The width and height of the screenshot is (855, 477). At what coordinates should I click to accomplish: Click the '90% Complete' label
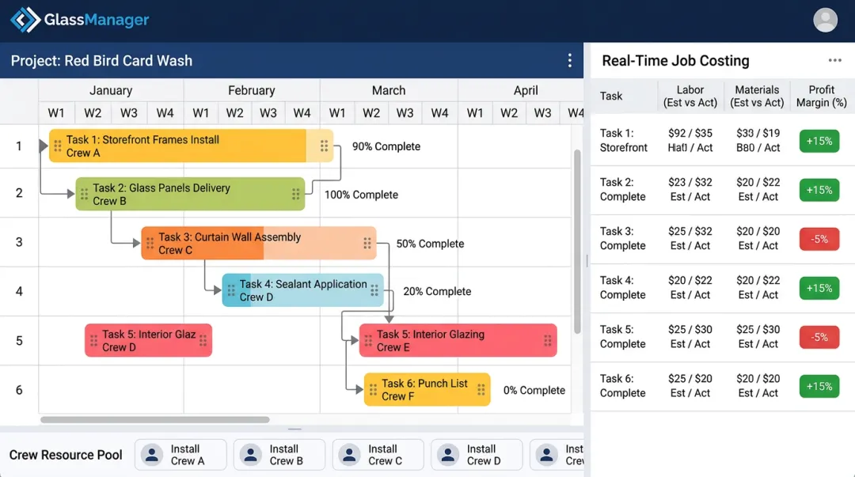pyautogui.click(x=386, y=146)
